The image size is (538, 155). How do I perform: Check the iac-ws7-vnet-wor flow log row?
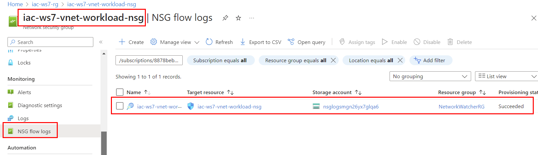point(120,106)
